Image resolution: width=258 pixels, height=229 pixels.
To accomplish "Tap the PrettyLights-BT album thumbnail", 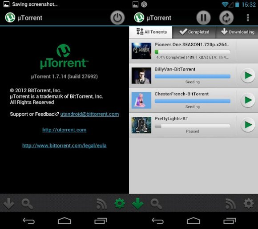I will coord(141,125).
